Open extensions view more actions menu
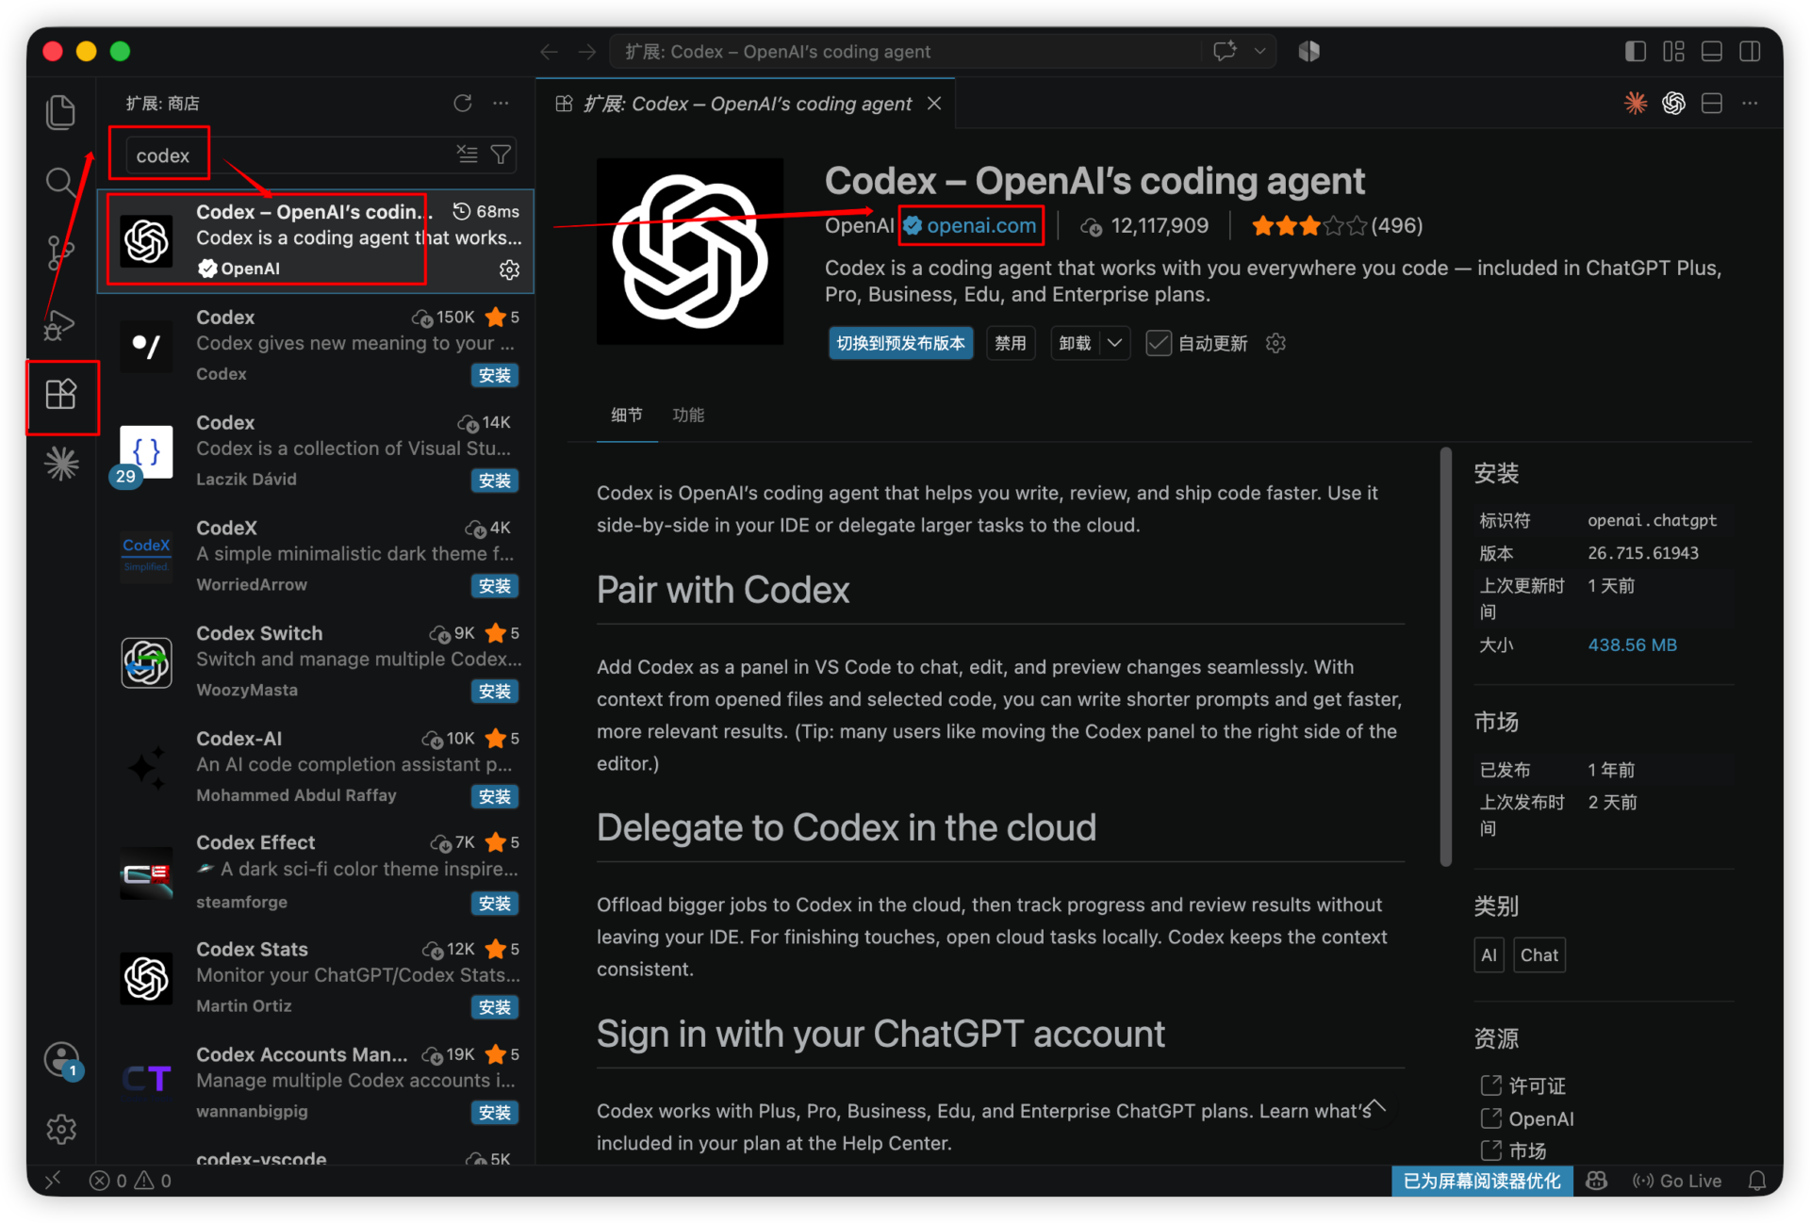 (x=501, y=103)
